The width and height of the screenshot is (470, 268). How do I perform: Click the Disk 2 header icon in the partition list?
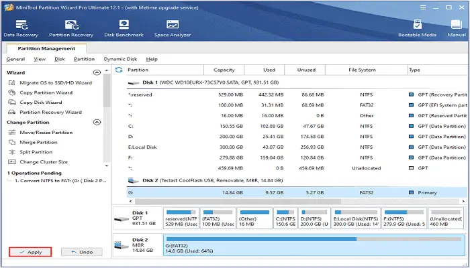coord(134,180)
